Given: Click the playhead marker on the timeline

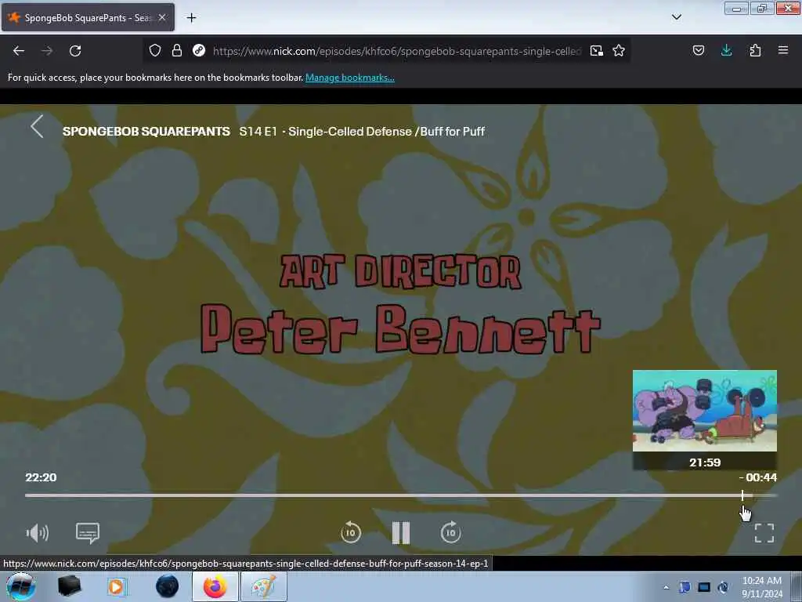Looking at the screenshot, I should 742,495.
